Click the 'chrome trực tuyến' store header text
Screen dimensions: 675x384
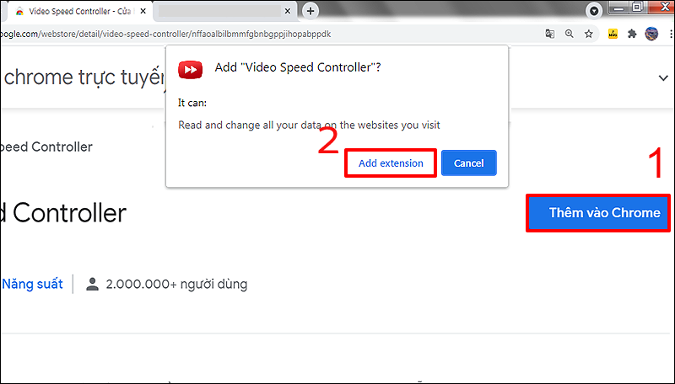pos(85,77)
